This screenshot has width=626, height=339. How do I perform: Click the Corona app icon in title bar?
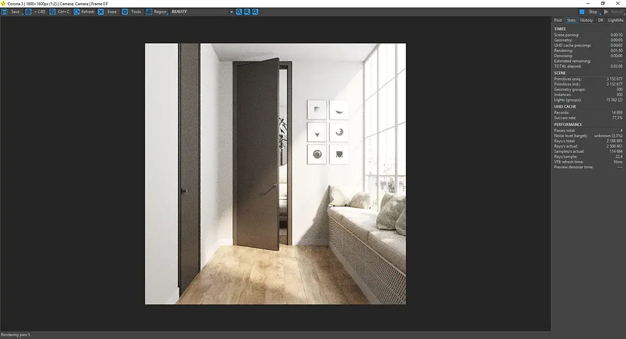coord(3,4)
